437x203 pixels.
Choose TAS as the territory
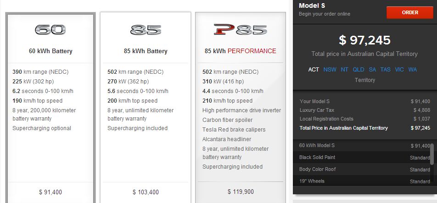pos(386,70)
